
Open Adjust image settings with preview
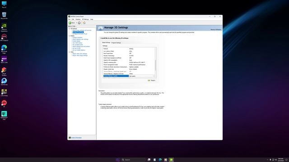point(82,30)
